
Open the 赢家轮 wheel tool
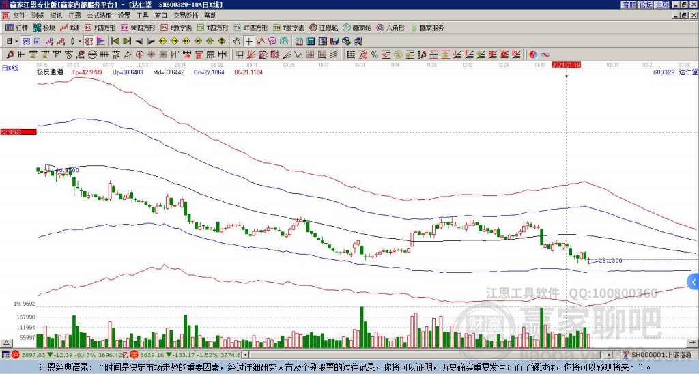pyautogui.click(x=357, y=27)
